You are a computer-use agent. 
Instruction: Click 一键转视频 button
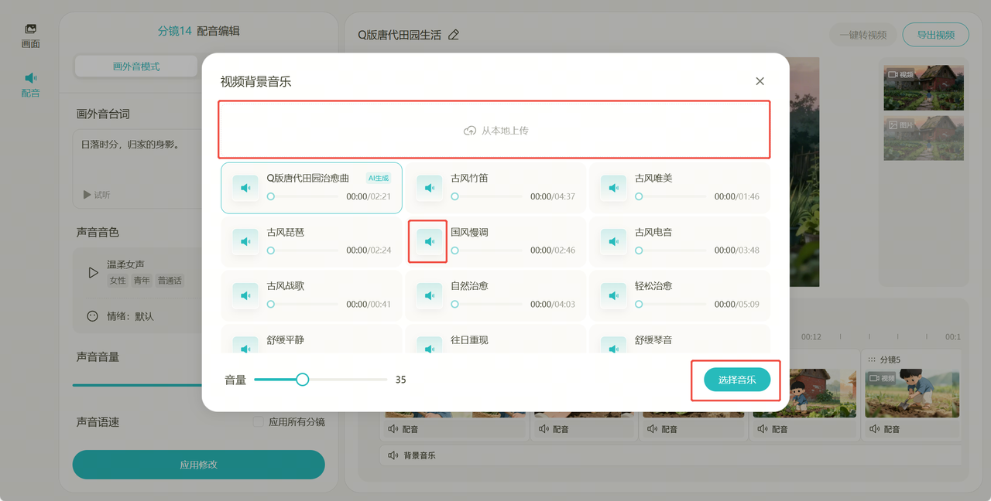click(x=863, y=35)
